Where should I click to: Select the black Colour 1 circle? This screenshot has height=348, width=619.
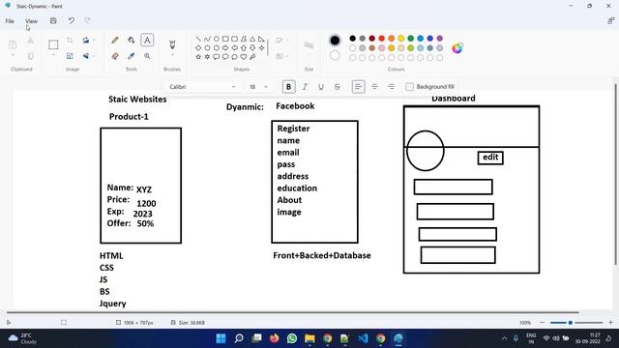[335, 40]
